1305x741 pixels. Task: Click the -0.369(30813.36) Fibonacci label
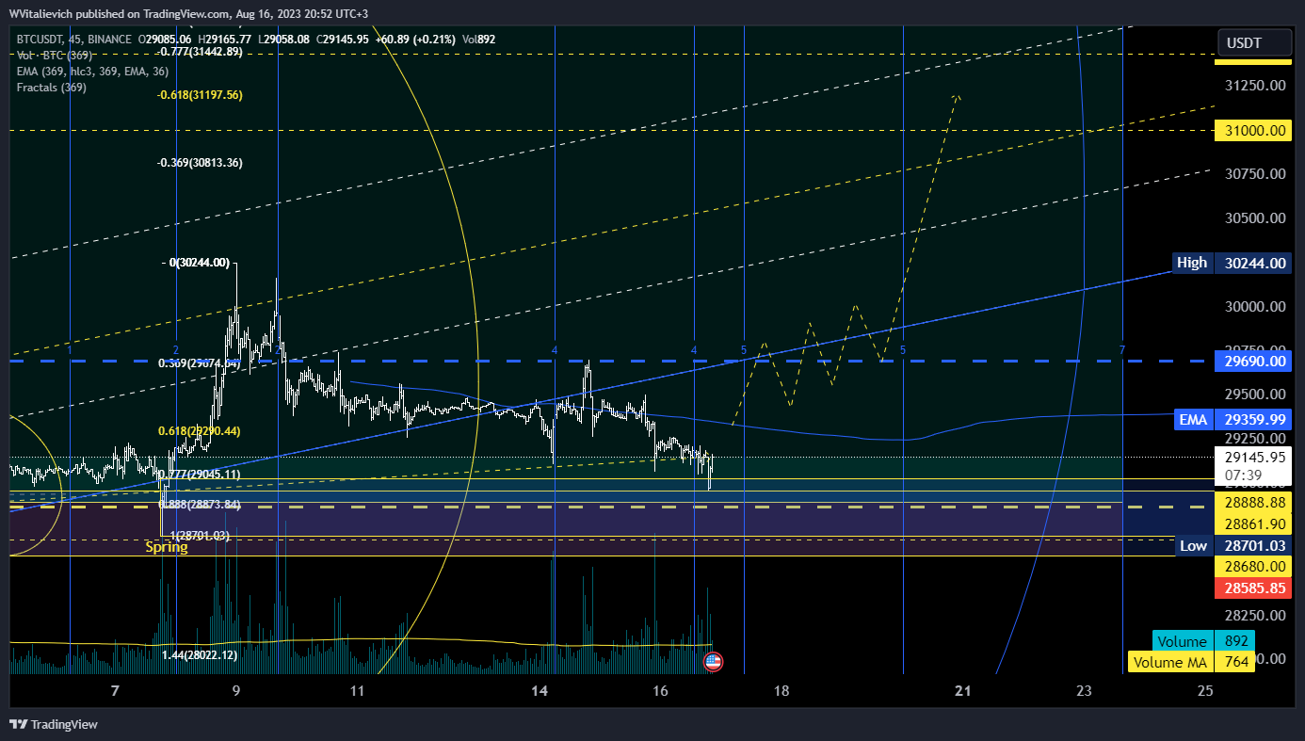point(200,163)
